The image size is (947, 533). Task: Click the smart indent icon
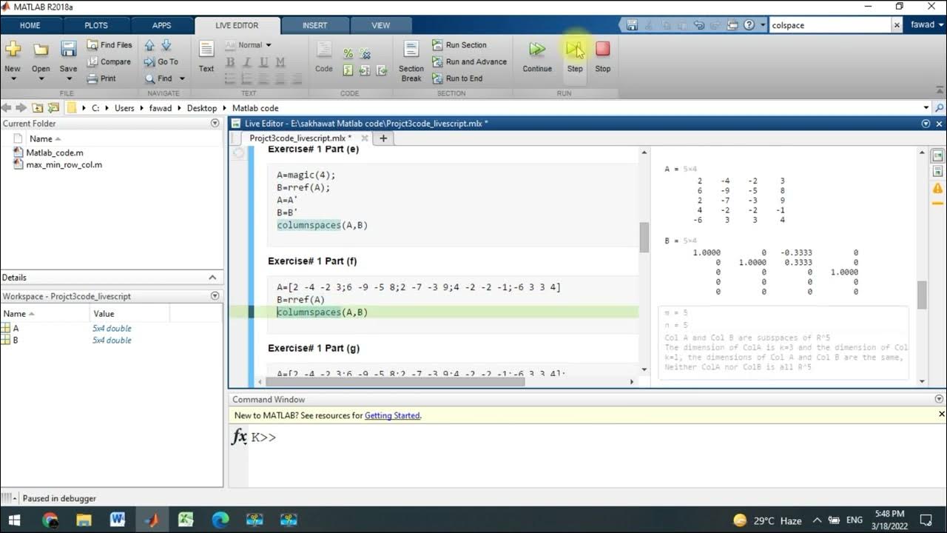[348, 71]
